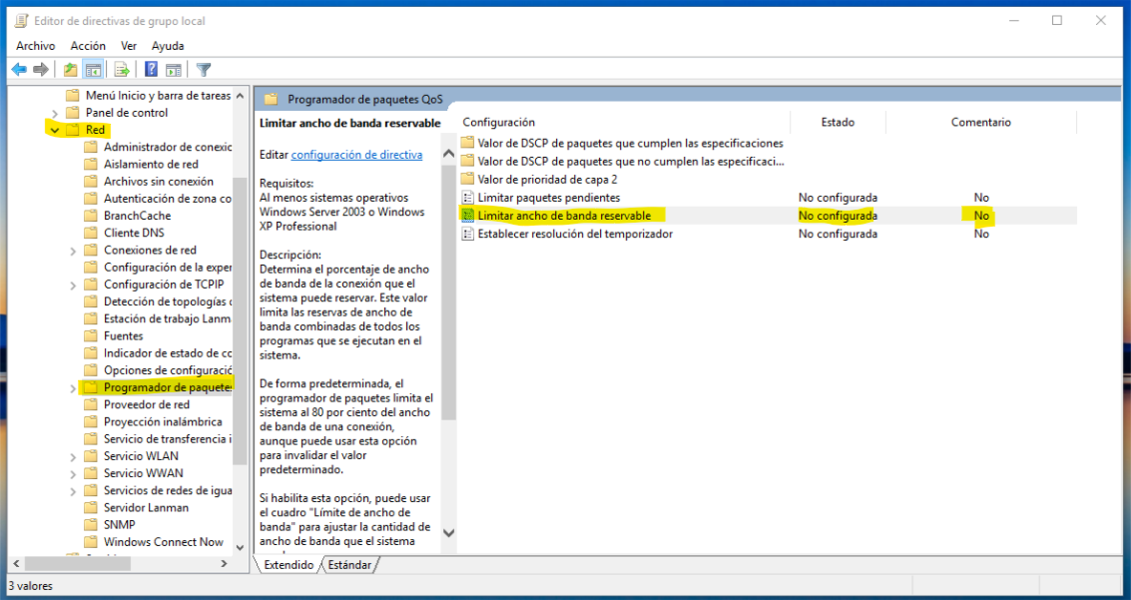Image resolution: width=1131 pixels, height=600 pixels.
Task: Click the folder icon beside Fuentes
Action: 90,336
